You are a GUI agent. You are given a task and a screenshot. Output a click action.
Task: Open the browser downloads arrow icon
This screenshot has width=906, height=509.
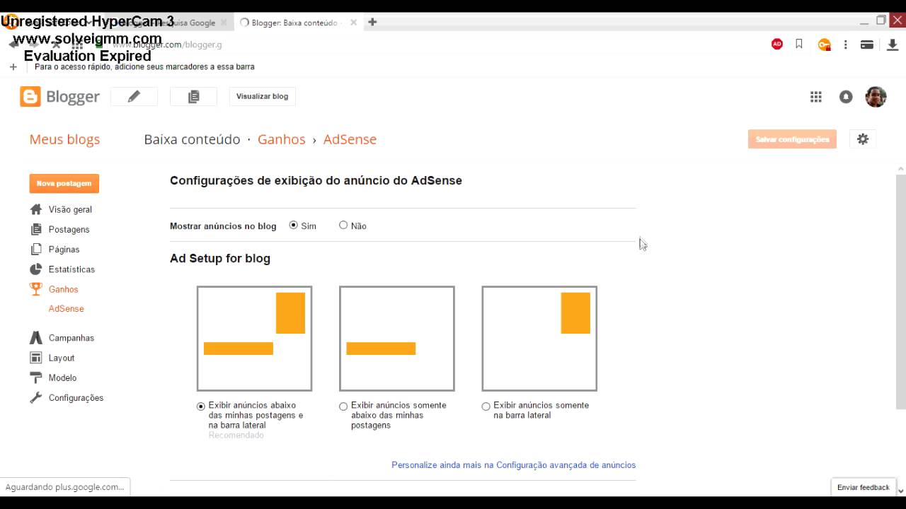tap(892, 45)
